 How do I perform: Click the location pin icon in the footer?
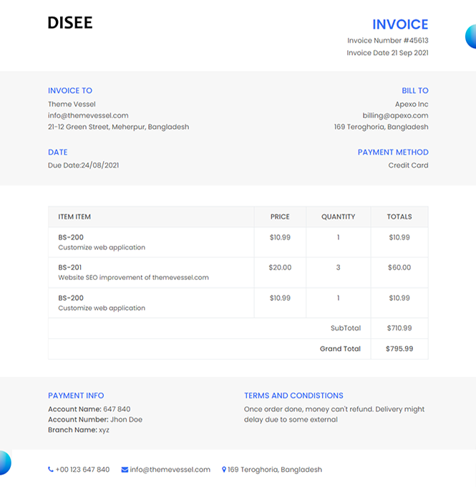coord(224,470)
